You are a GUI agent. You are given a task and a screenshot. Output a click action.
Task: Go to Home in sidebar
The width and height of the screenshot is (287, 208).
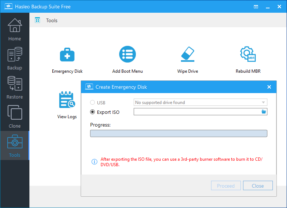click(15, 30)
